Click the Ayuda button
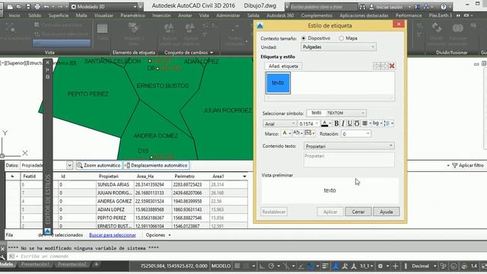This screenshot has width=487, height=274. click(x=387, y=212)
